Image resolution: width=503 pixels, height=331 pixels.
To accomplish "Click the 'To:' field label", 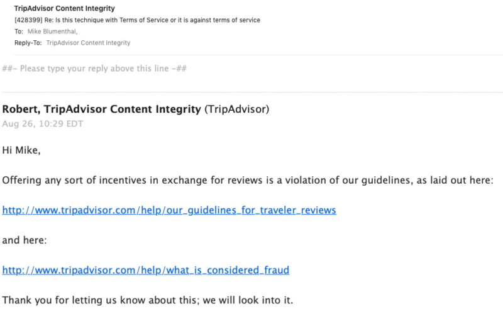I will [x=19, y=31].
